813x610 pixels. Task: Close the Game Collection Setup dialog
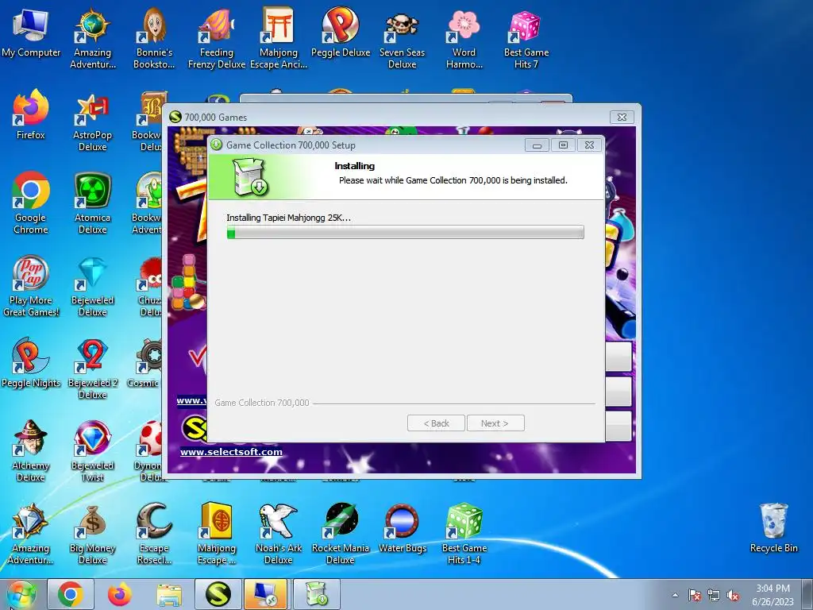coord(590,145)
